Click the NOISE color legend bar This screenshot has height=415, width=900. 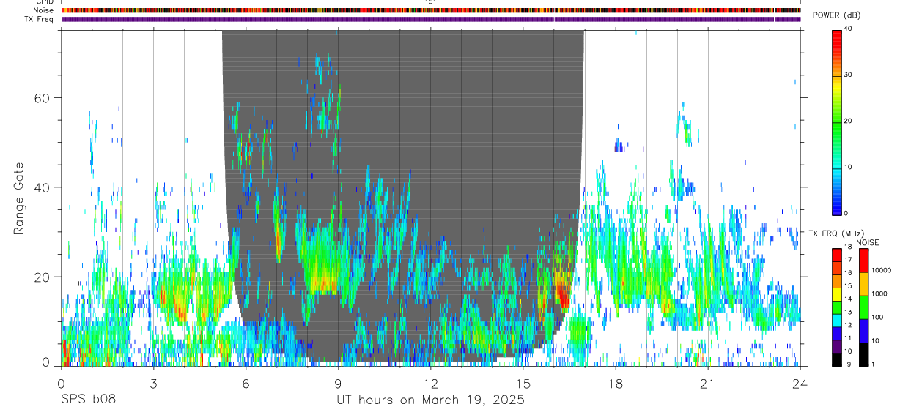(x=863, y=307)
